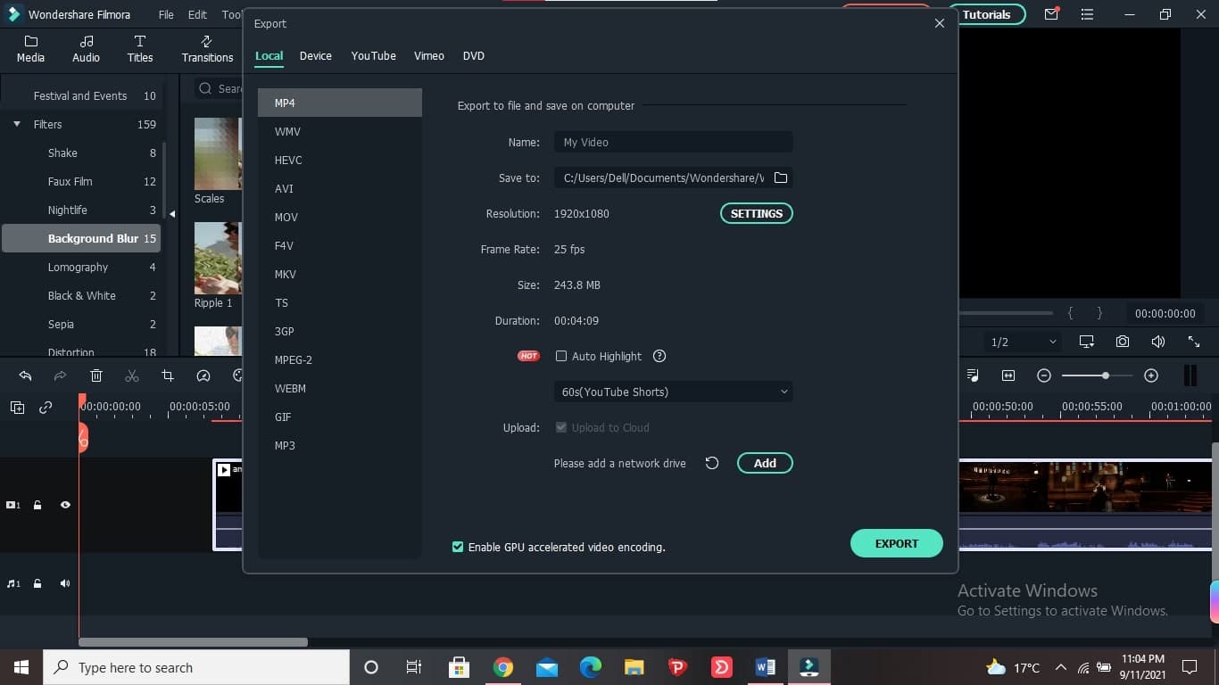Close the Export dialog
1219x685 pixels.
(x=939, y=23)
